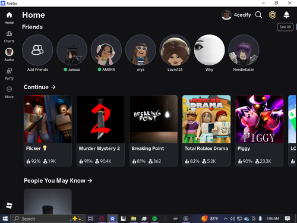Open the Murder Mystery 2 game card
297x223 pixels.
pyautogui.click(x=100, y=131)
